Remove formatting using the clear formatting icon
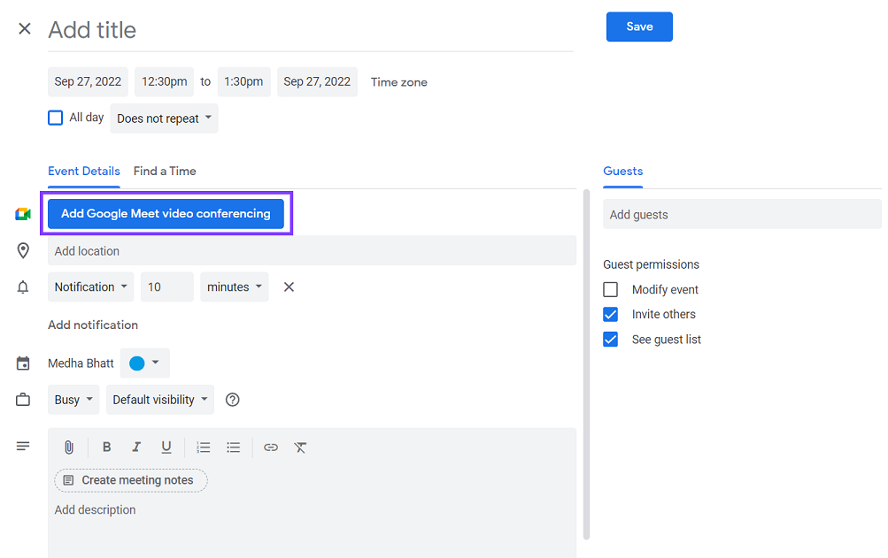The height and width of the screenshot is (558, 888). pos(300,447)
